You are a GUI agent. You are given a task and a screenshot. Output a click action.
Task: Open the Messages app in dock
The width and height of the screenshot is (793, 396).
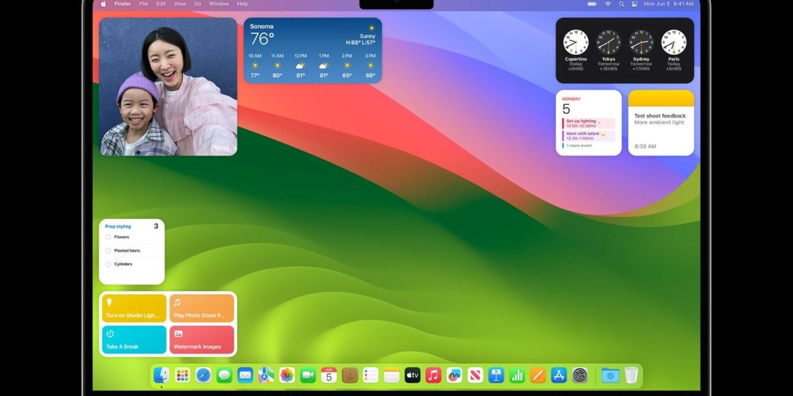coord(224,374)
